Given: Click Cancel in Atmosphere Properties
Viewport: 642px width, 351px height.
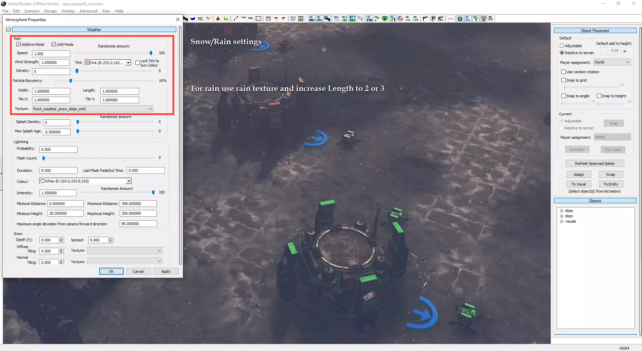Looking at the screenshot, I should [138, 271].
